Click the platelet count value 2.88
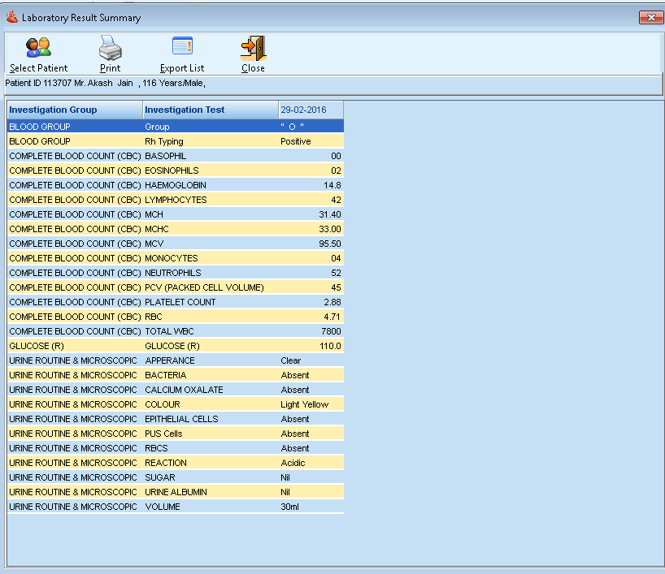Screen dimensions: 665x574 click(x=332, y=302)
